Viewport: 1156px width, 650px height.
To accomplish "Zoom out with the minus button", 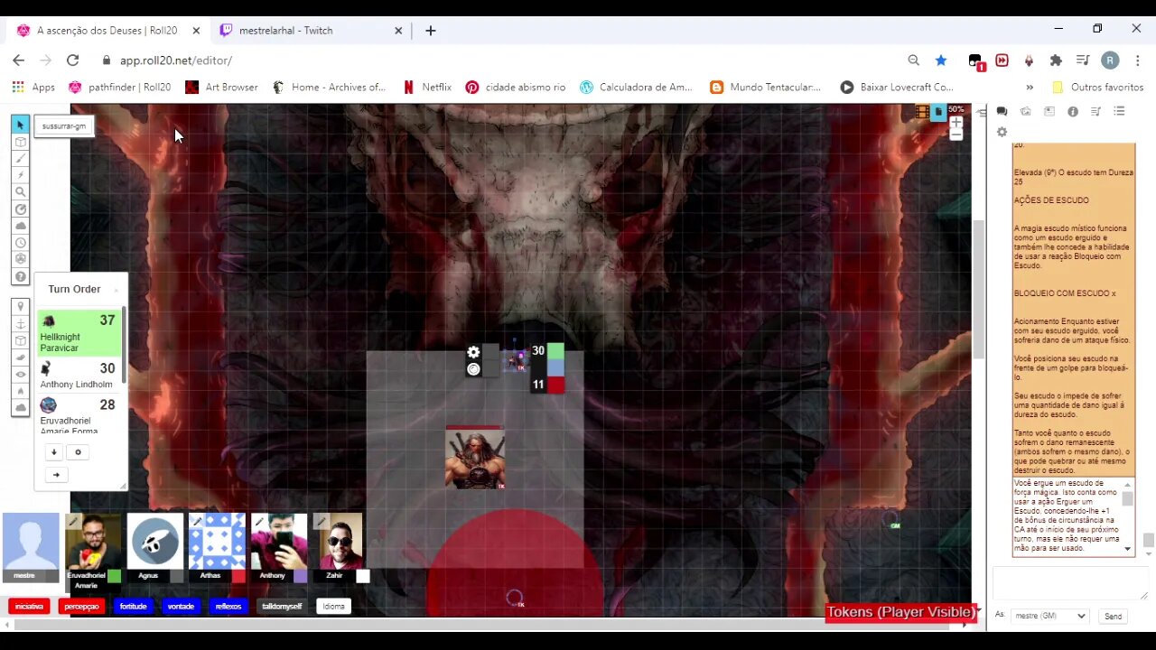I will 956,135.
